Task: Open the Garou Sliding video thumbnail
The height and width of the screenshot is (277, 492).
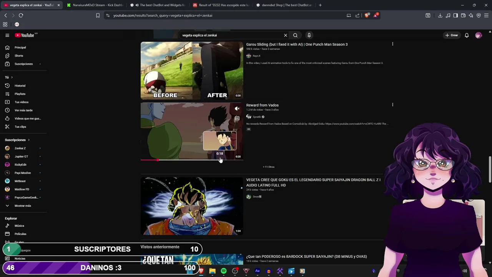Action: [x=192, y=70]
